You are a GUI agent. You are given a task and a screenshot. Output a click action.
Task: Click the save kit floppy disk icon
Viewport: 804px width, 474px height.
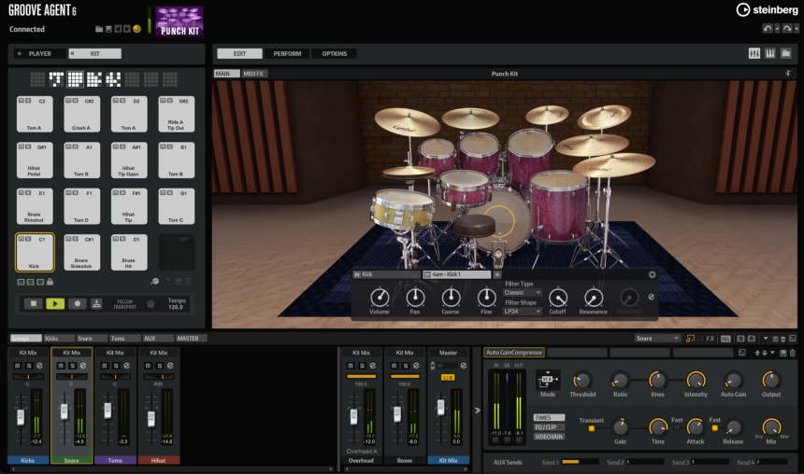[x=108, y=29]
